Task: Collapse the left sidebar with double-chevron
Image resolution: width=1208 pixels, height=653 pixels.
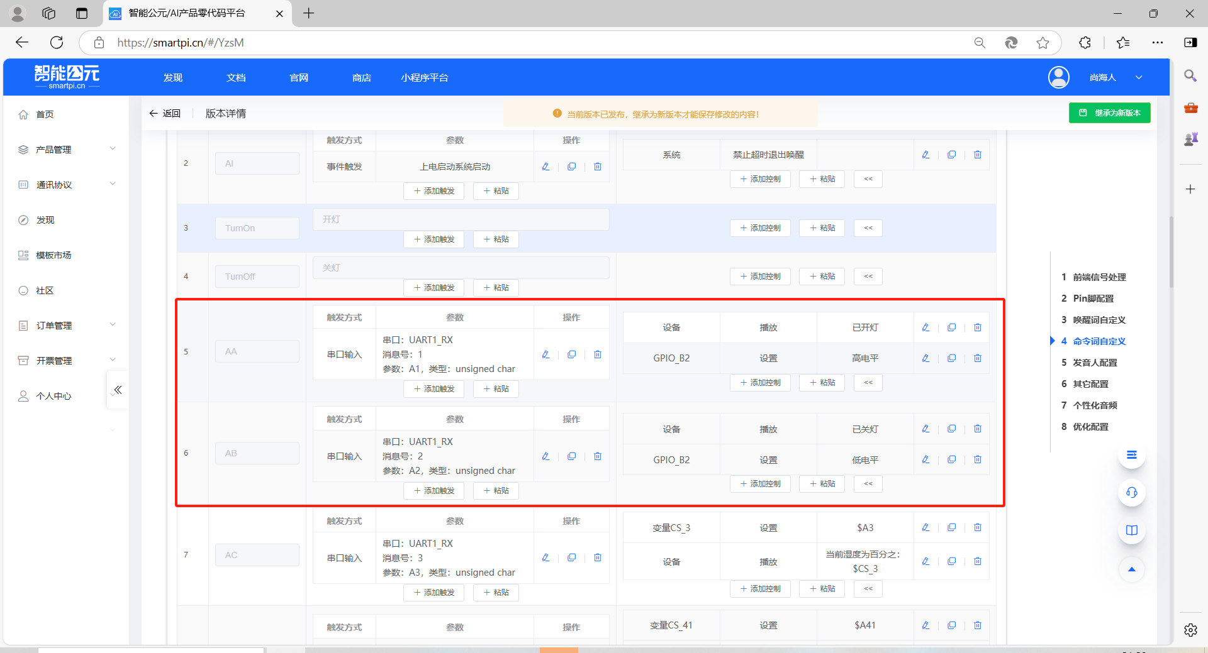Action: pos(118,390)
